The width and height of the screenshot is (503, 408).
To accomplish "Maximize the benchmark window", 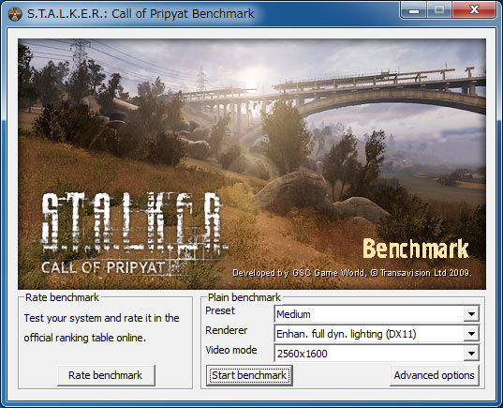I will [x=439, y=10].
